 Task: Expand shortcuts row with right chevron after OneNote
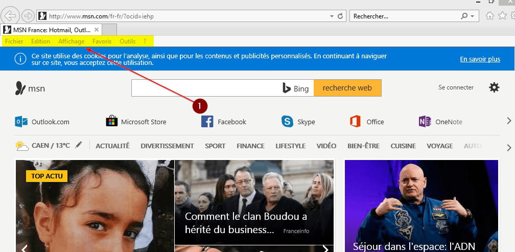[509, 121]
